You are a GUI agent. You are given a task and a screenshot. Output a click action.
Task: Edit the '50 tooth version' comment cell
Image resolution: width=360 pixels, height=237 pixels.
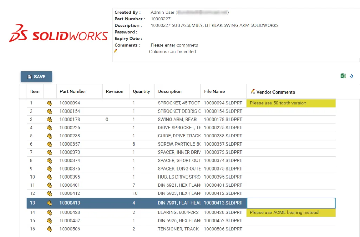click(291, 103)
